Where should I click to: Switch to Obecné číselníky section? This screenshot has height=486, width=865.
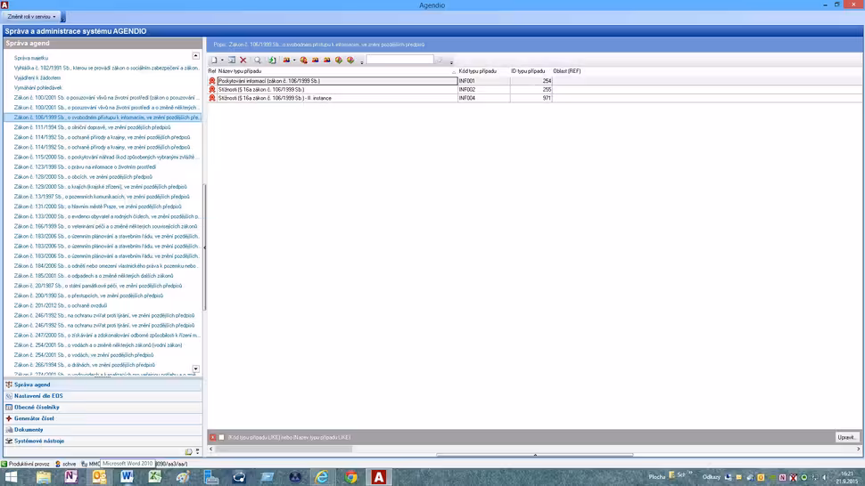point(36,407)
